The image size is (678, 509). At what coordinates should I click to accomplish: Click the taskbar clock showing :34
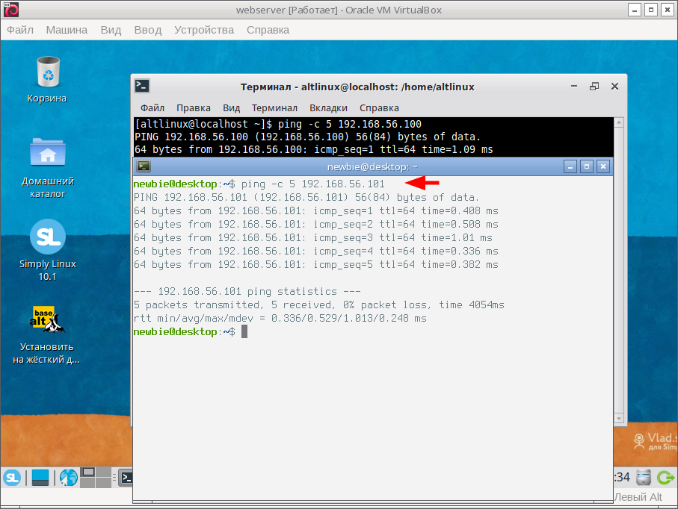[x=622, y=478]
